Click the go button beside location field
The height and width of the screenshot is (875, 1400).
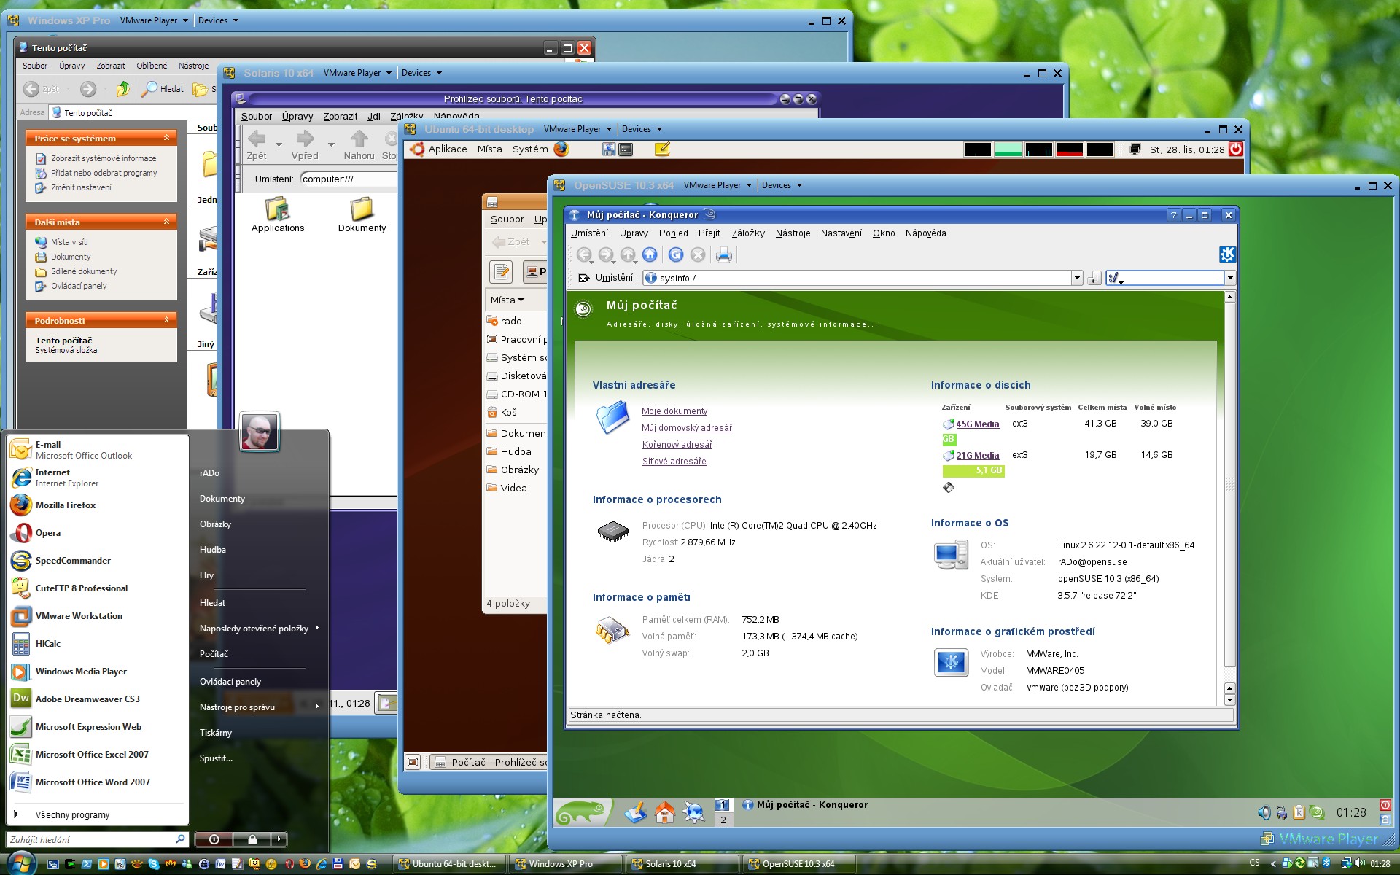tap(1094, 278)
